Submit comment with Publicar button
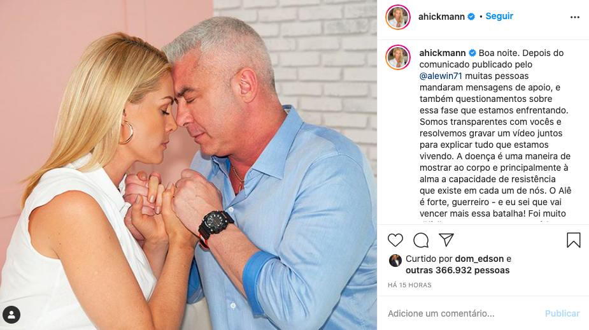This screenshot has height=330, width=589. coord(562,313)
